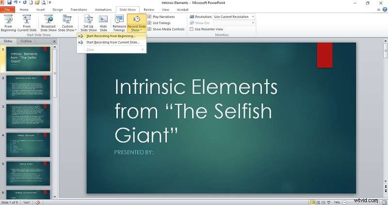The width and height of the screenshot is (388, 205).
Task: Click the Save icon in quick access toolbar
Action: point(9,2)
